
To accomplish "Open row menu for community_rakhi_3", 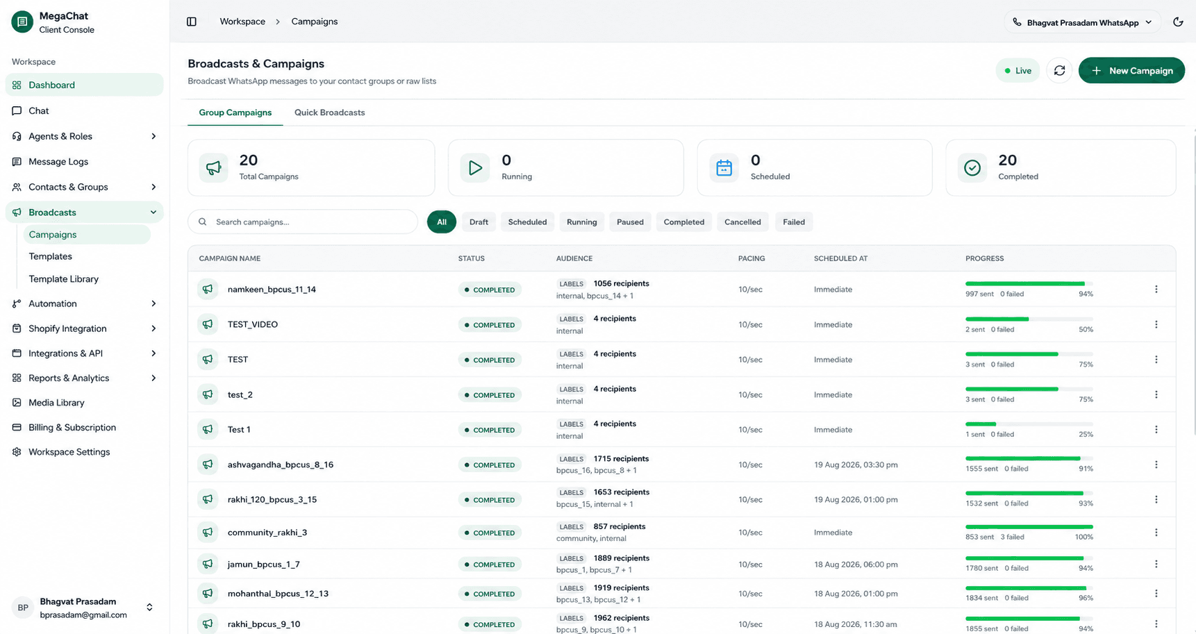I will [x=1156, y=533].
